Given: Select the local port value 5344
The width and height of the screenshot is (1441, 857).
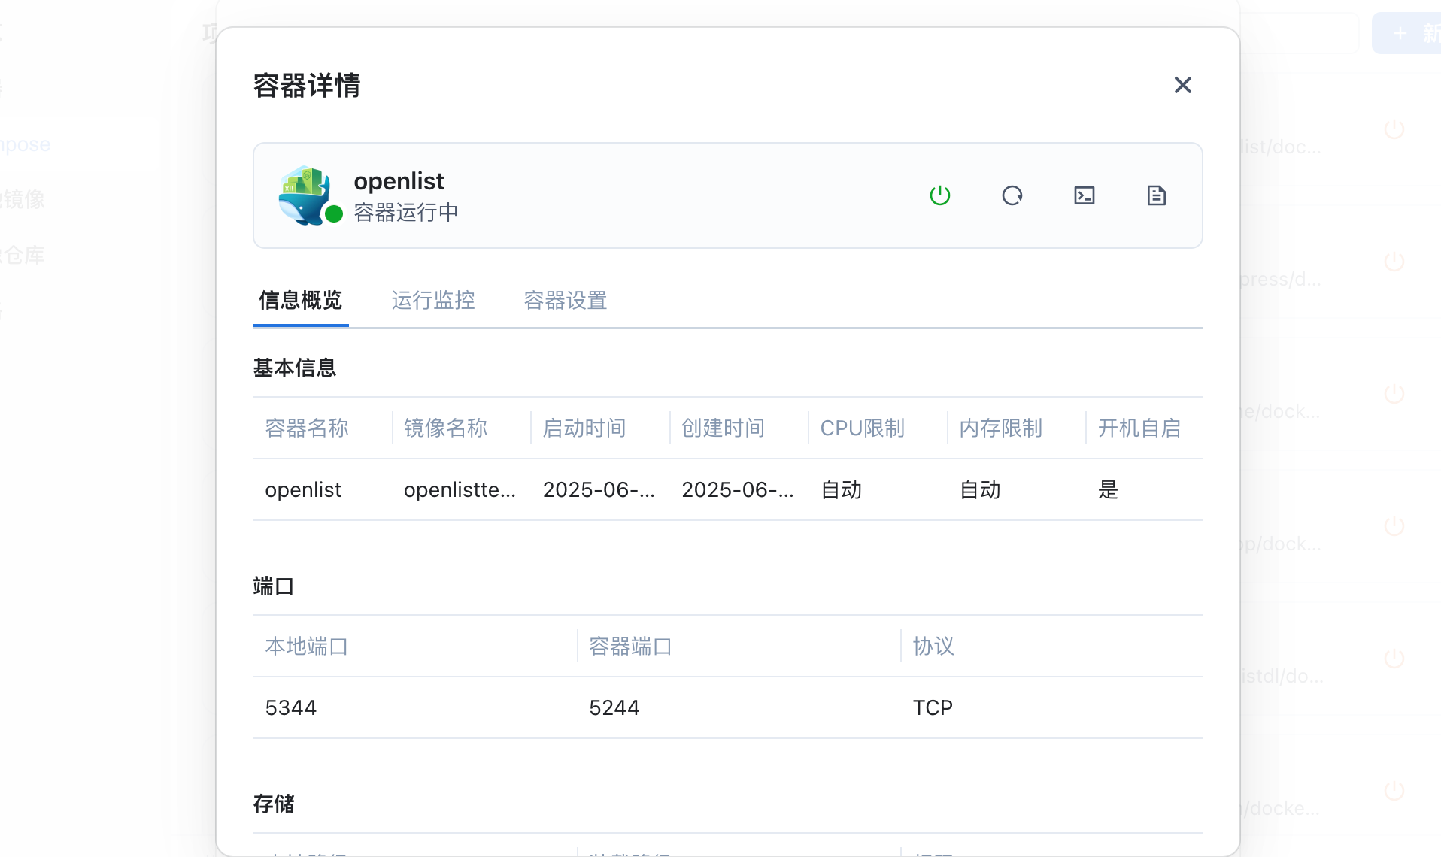Looking at the screenshot, I should point(291,708).
